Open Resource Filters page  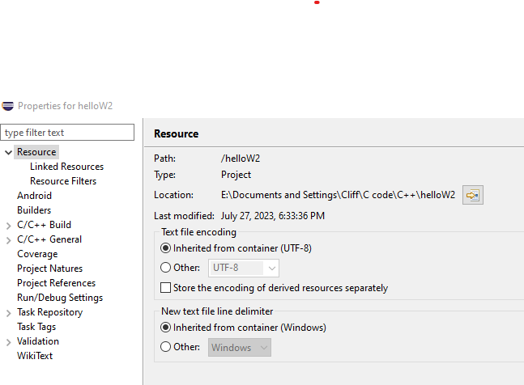pyautogui.click(x=63, y=181)
